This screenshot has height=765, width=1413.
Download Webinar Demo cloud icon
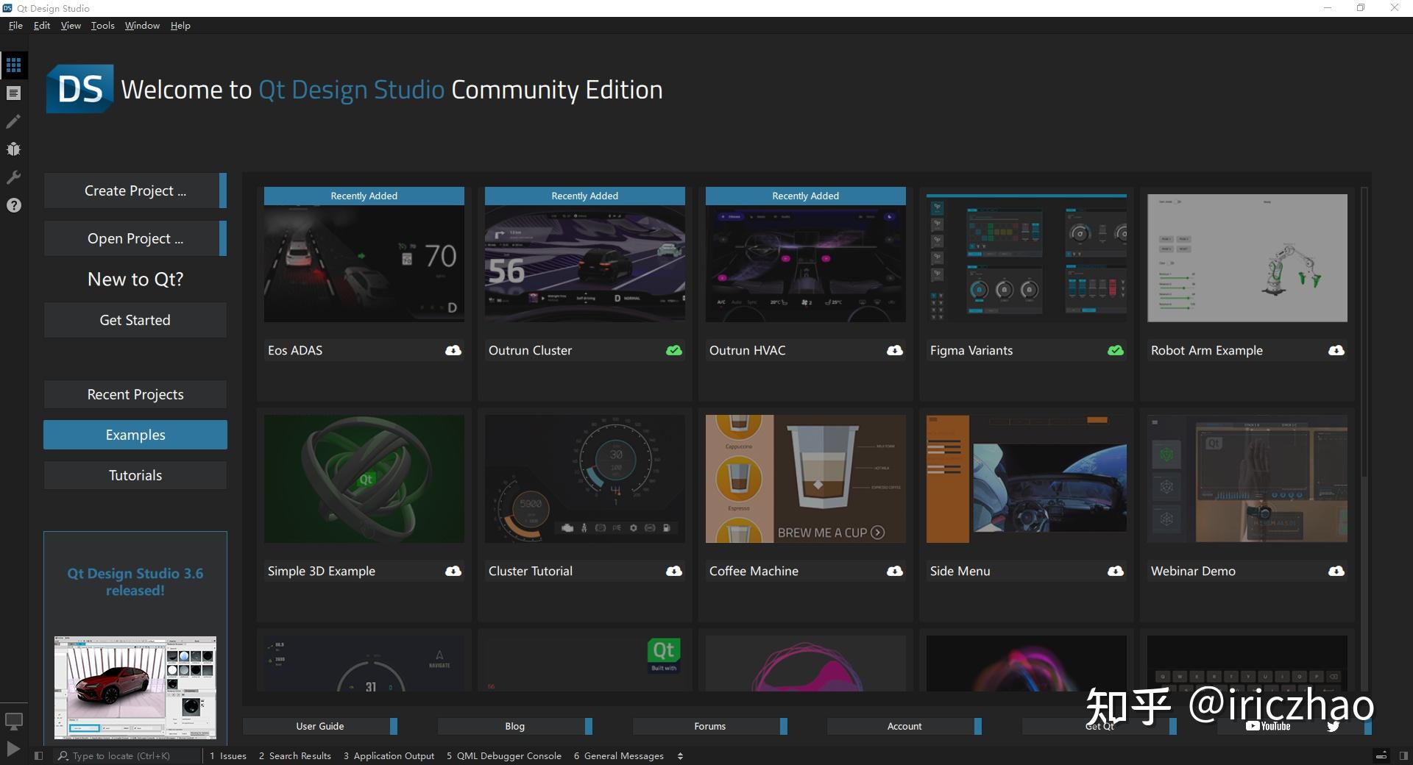click(1336, 571)
